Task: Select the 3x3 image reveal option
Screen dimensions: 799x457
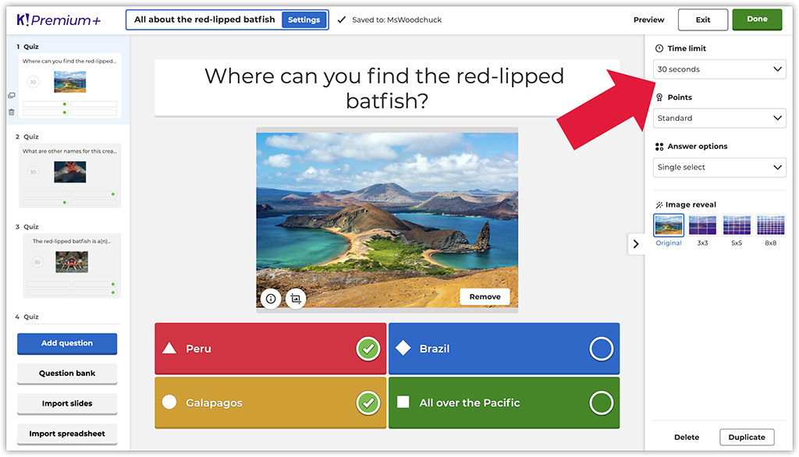Action: (702, 225)
